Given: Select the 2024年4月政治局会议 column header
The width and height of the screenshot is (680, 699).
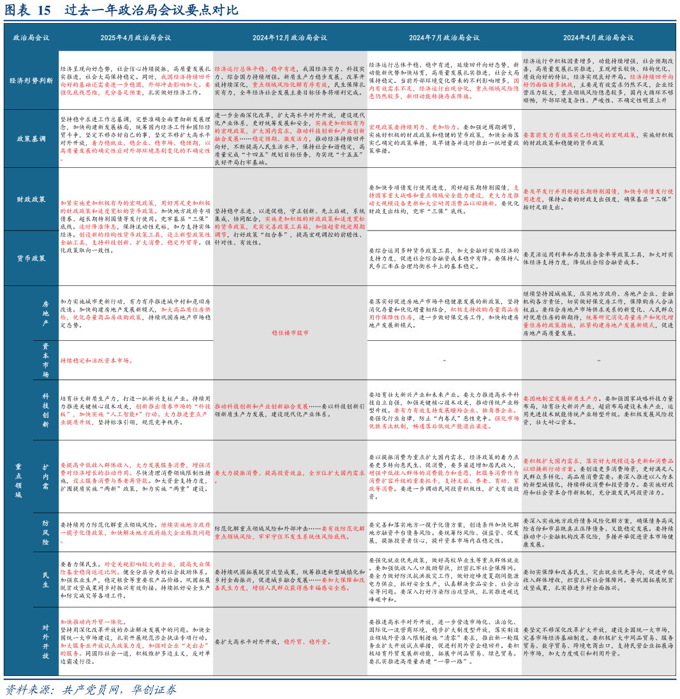Looking at the screenshot, I should [598, 38].
